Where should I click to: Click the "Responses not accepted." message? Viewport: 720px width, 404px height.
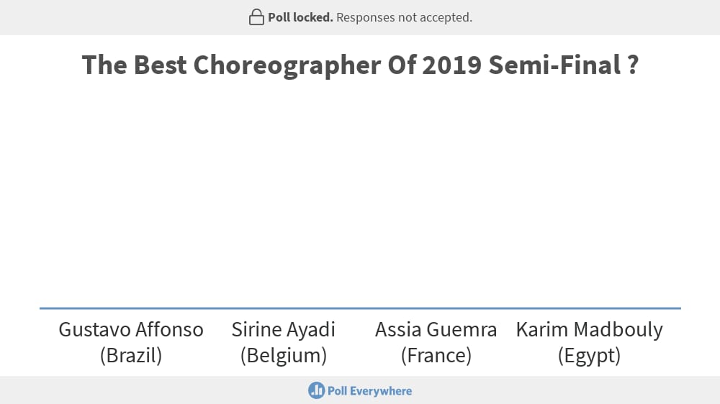click(404, 17)
